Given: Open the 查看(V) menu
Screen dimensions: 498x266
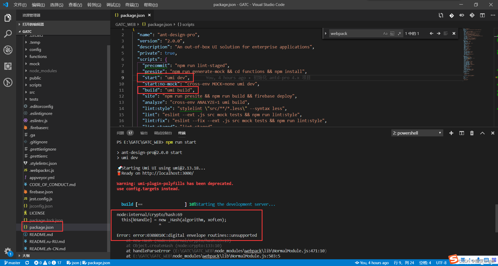Looking at the screenshot, I should [75, 5].
